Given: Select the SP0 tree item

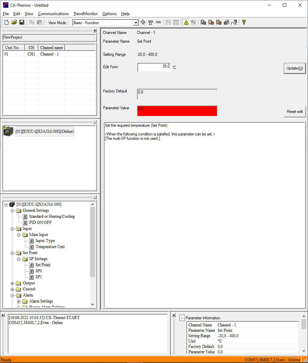Looking at the screenshot, I should click(x=39, y=271).
